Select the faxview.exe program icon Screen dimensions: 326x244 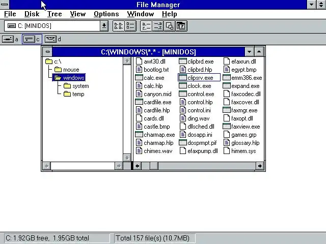coord(227,127)
